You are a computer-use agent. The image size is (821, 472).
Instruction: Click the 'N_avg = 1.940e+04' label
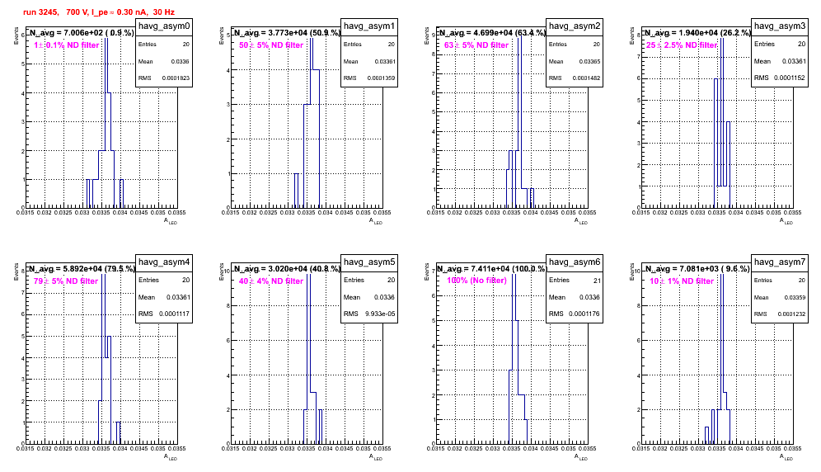tap(697, 32)
